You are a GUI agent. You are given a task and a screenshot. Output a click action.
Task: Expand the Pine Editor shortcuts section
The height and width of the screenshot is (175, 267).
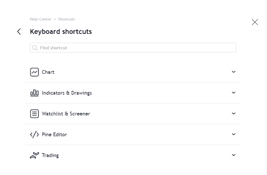(x=233, y=134)
